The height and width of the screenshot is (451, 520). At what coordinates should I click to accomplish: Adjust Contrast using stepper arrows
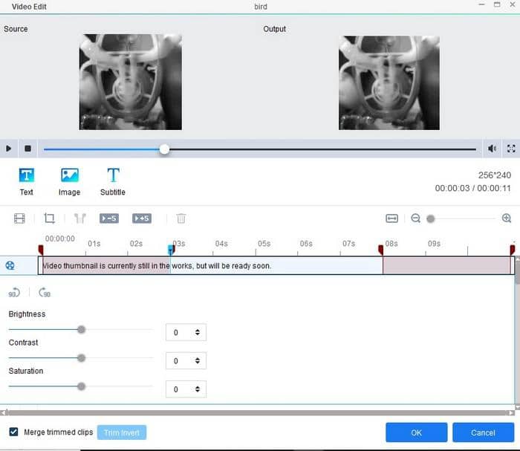point(198,361)
